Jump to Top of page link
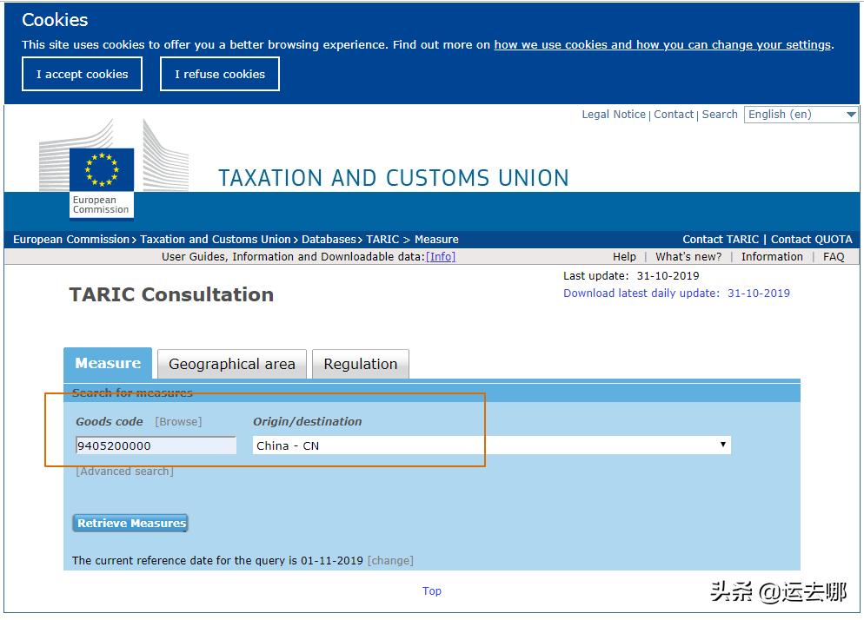 (x=431, y=590)
